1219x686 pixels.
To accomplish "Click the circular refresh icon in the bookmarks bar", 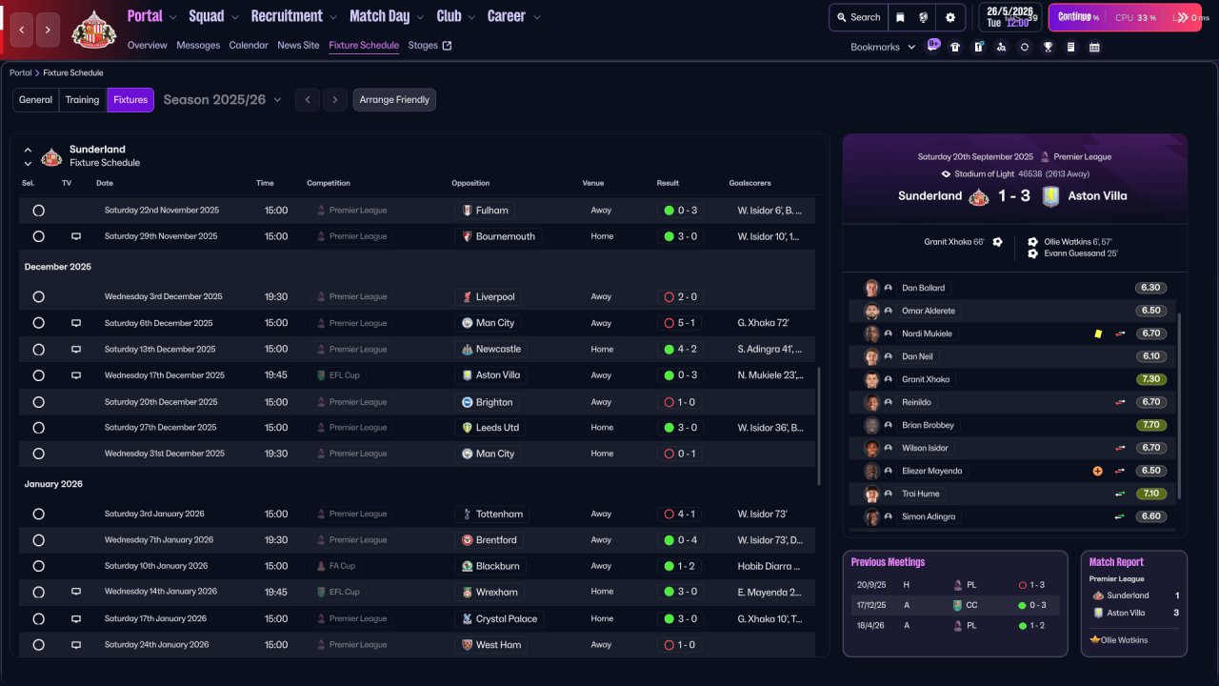I will [x=1025, y=47].
